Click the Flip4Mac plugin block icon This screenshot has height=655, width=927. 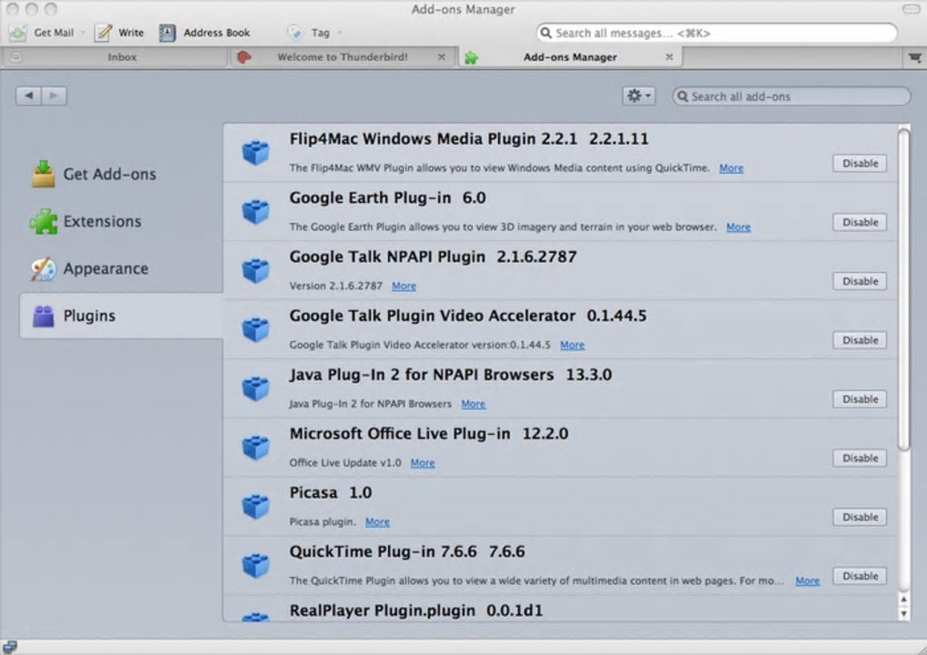coord(255,153)
